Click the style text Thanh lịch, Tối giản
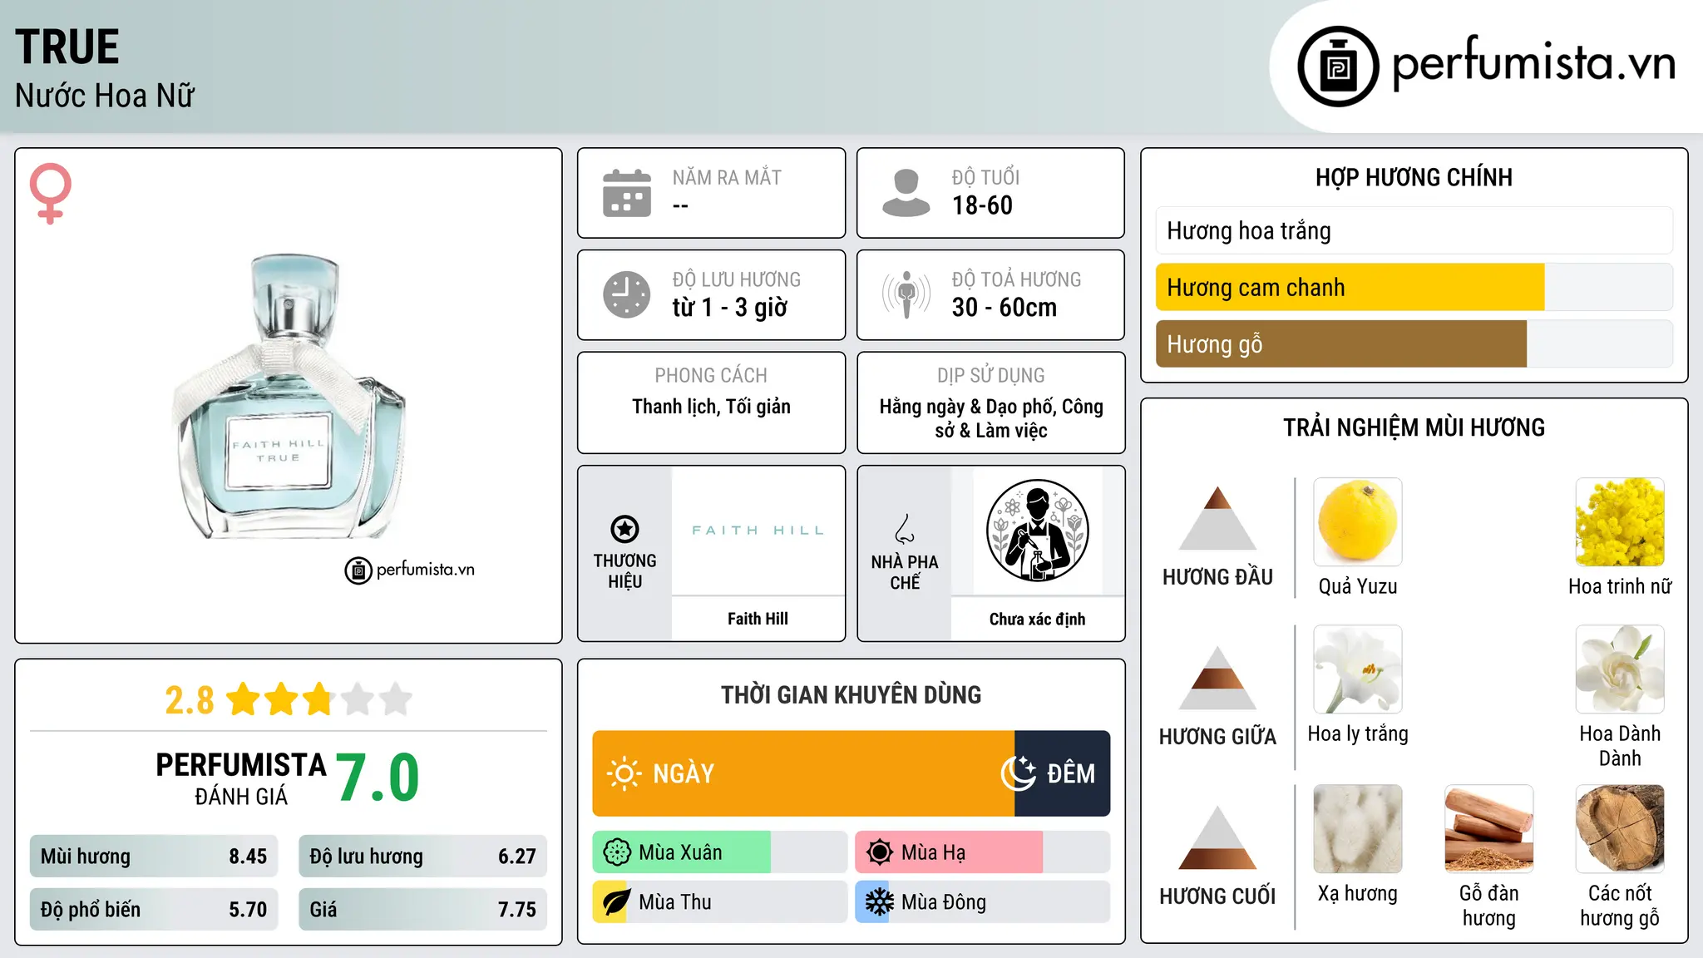The height and width of the screenshot is (958, 1703). point(711,407)
